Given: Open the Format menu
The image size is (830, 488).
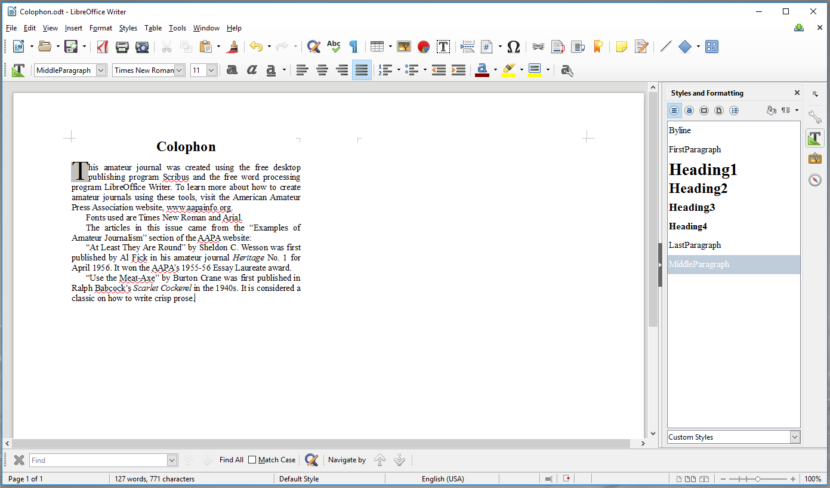Looking at the screenshot, I should point(101,28).
